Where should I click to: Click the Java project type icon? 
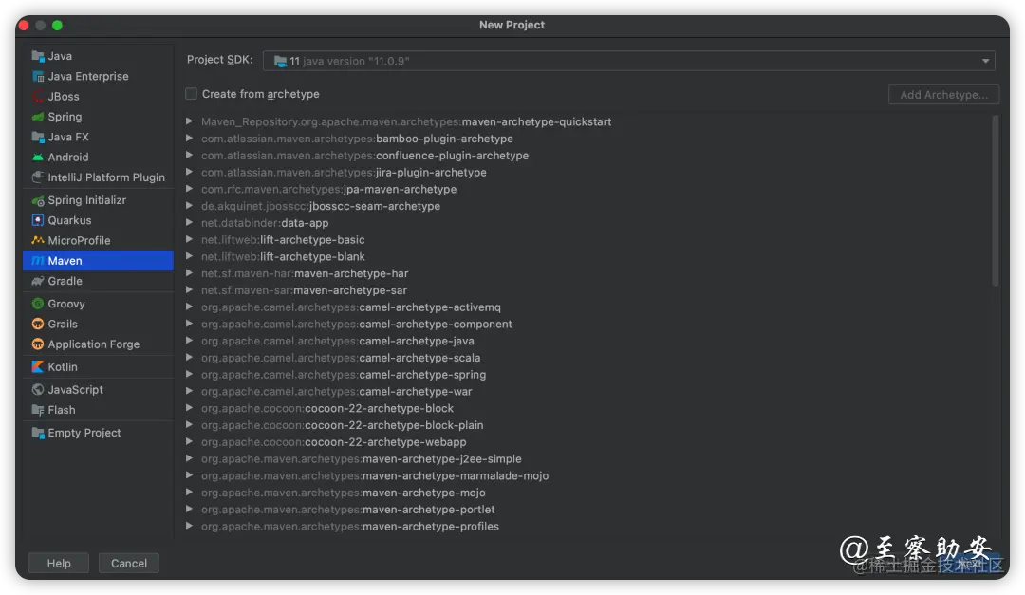(x=38, y=56)
